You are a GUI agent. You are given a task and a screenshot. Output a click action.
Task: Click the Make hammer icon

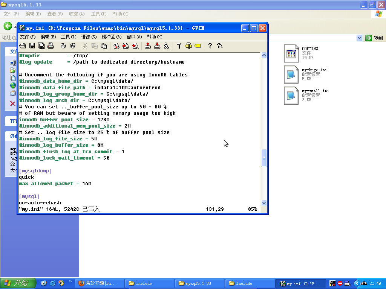(179, 46)
